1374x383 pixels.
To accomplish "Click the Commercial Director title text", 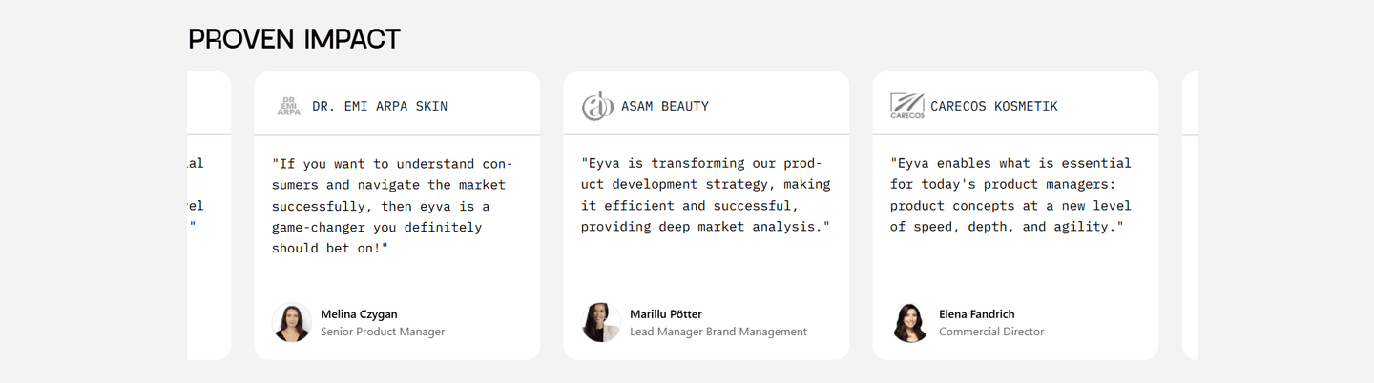I will coord(991,332).
